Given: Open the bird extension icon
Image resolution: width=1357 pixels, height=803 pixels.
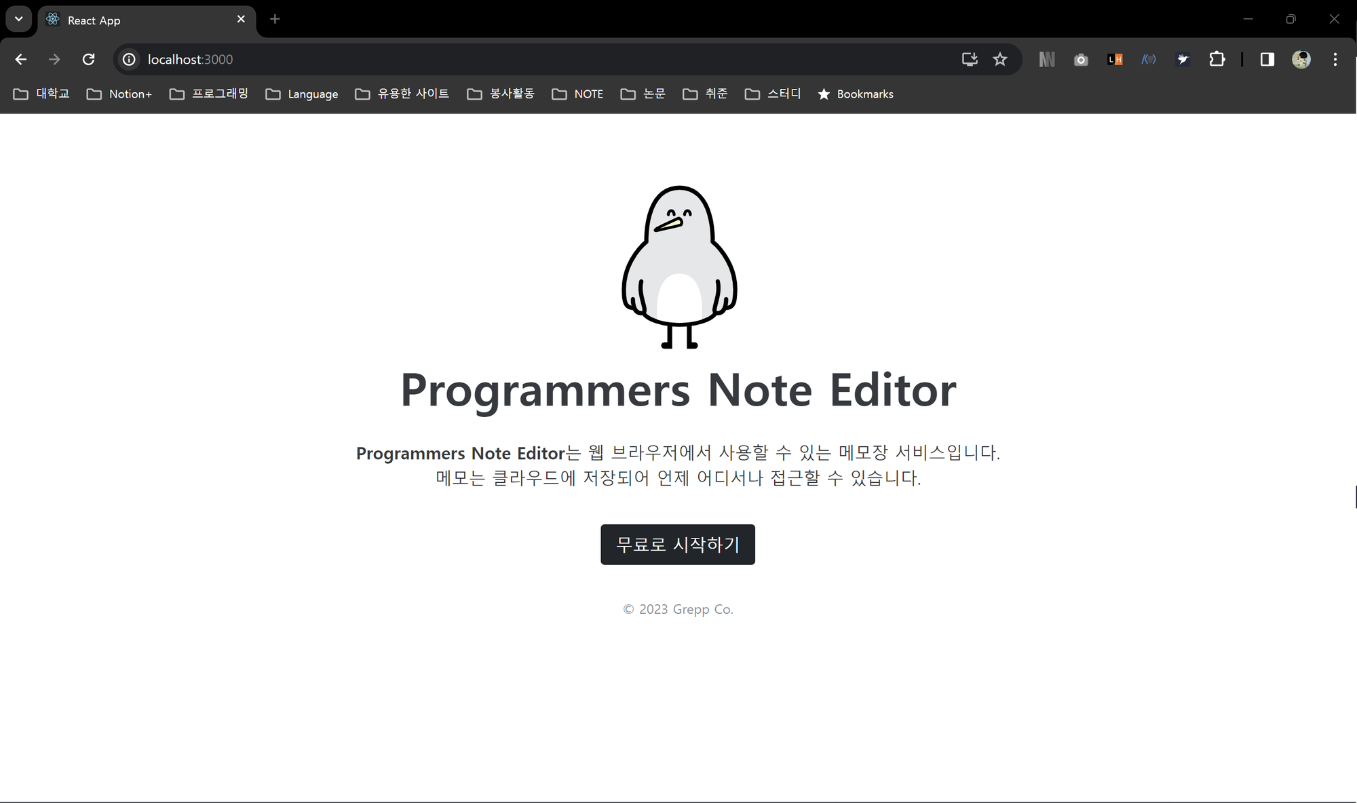Looking at the screenshot, I should click(x=1183, y=60).
